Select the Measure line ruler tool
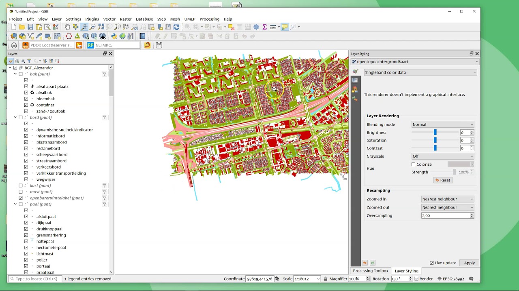This screenshot has height=291, width=519. pyautogui.click(x=273, y=27)
